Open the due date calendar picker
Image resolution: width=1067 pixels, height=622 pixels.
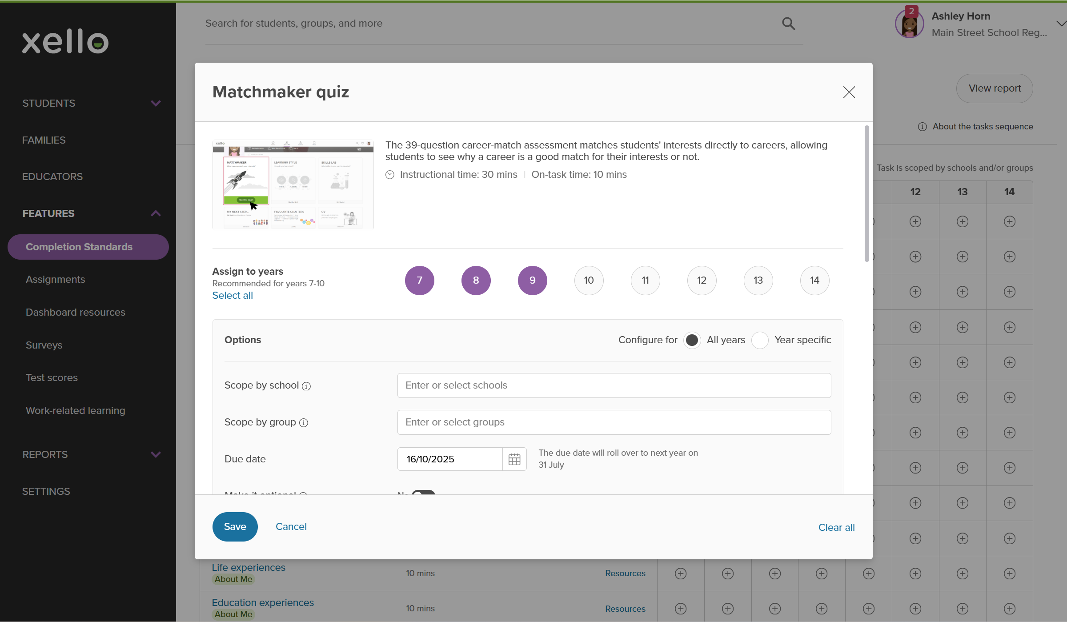514,459
